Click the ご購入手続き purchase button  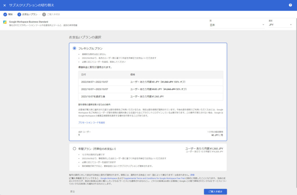tap(215, 192)
